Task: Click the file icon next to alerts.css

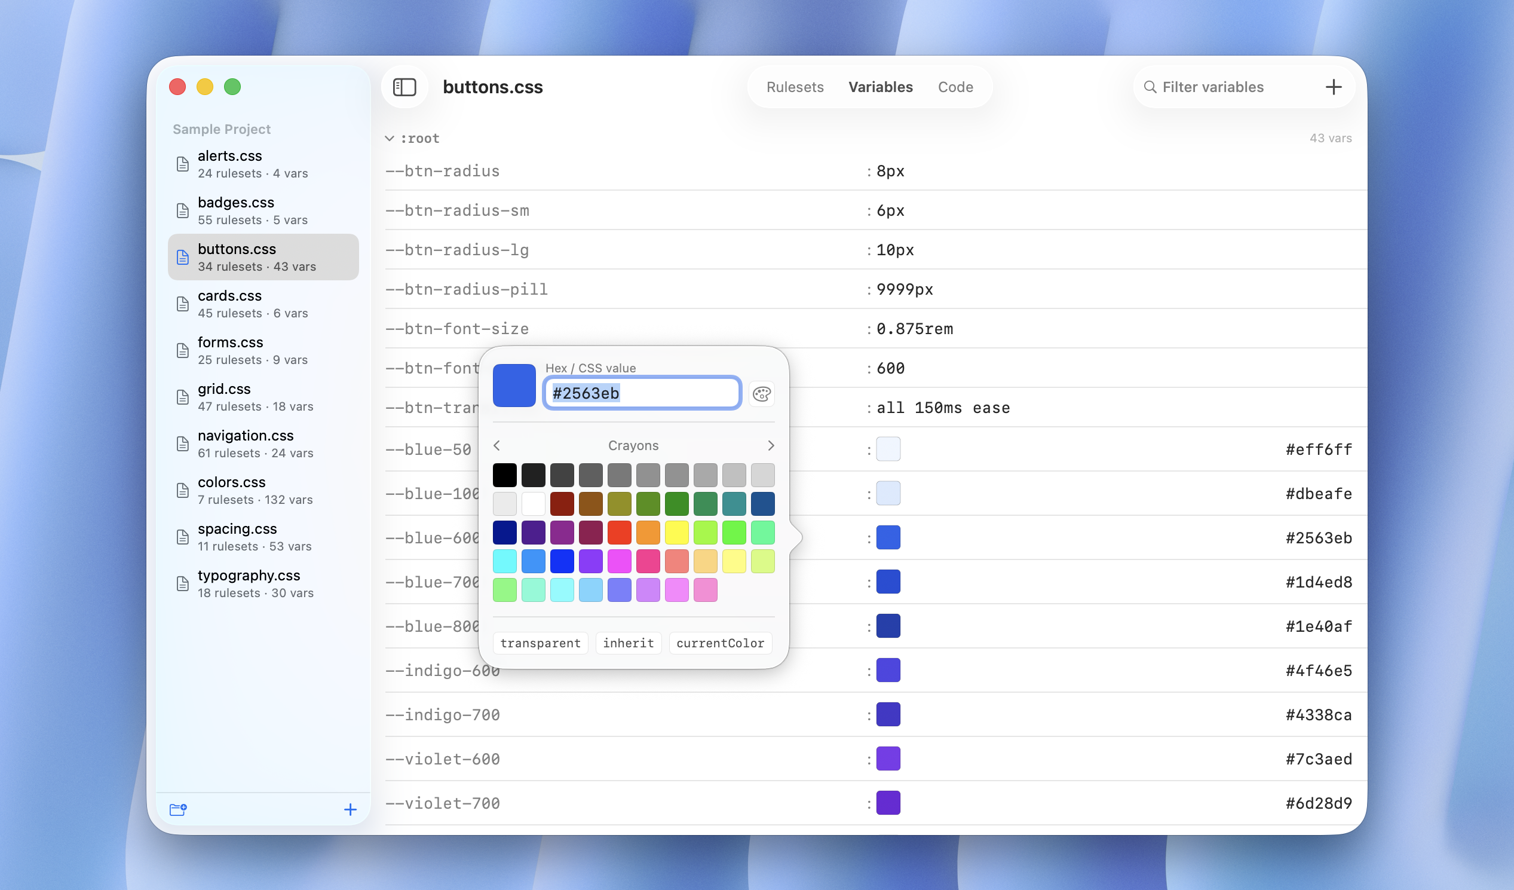Action: (182, 163)
